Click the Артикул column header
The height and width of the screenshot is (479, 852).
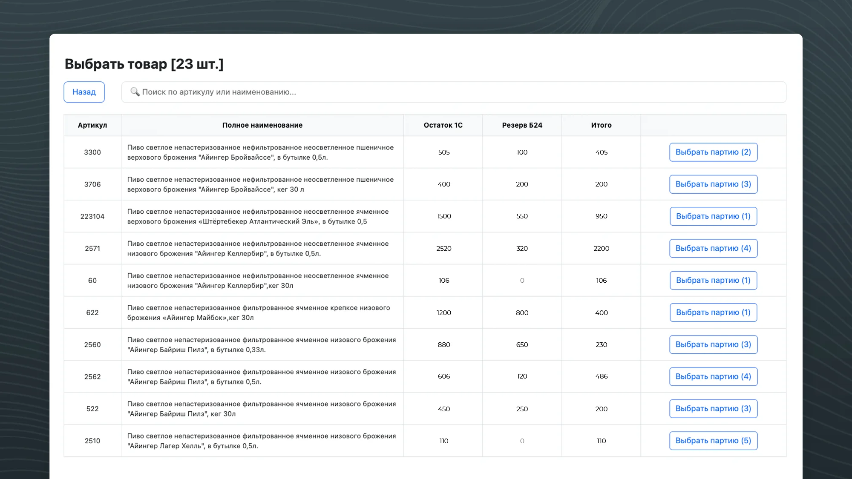92,125
